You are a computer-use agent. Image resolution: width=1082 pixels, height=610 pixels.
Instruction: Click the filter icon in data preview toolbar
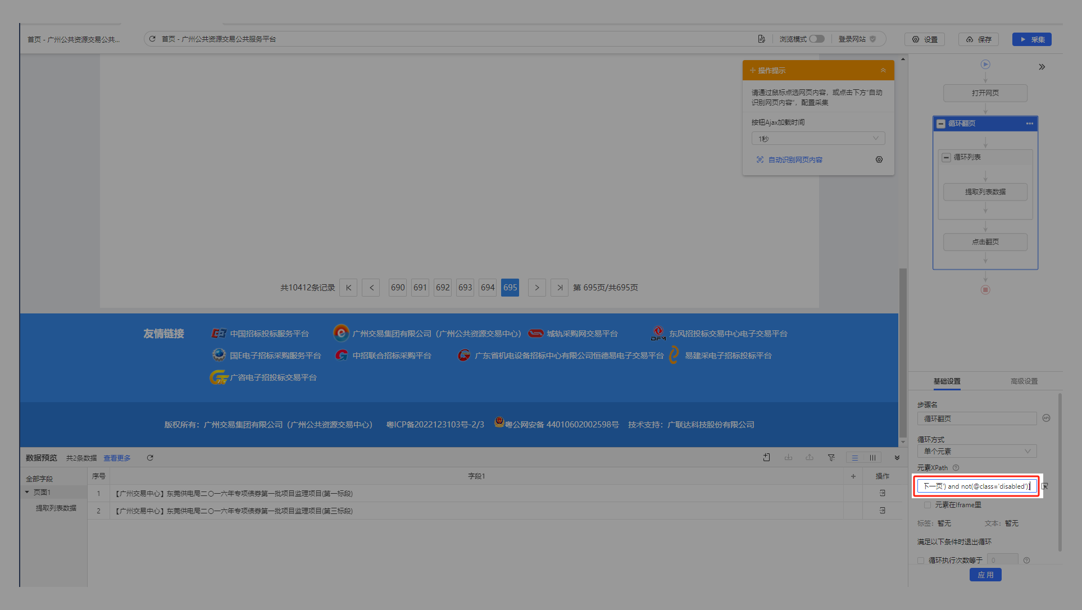tap(831, 458)
